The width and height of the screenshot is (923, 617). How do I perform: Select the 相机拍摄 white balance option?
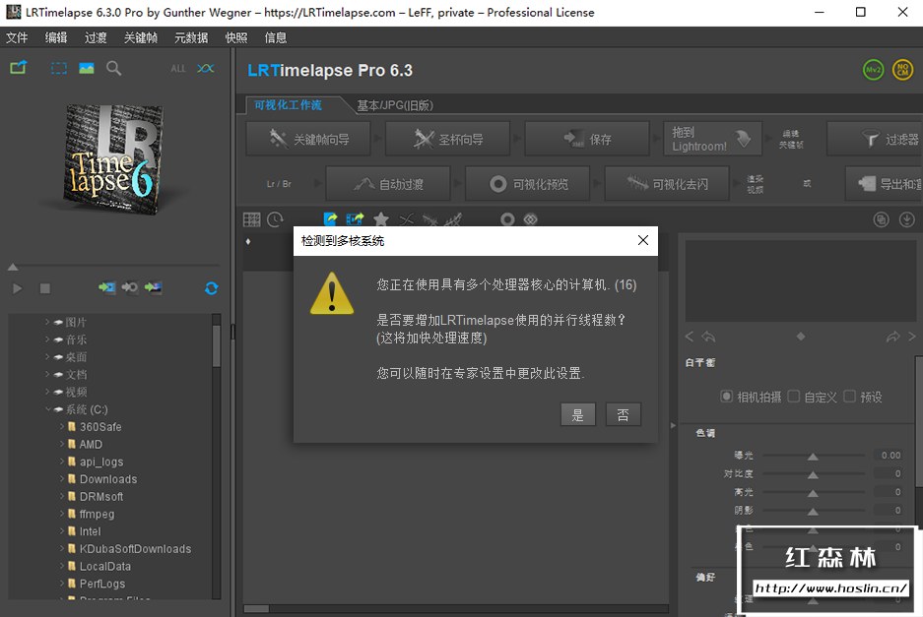[x=727, y=397]
